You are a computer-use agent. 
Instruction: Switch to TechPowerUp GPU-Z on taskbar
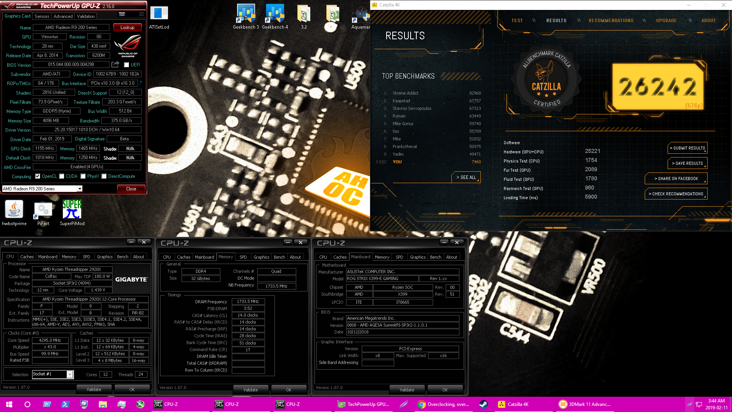(363, 404)
